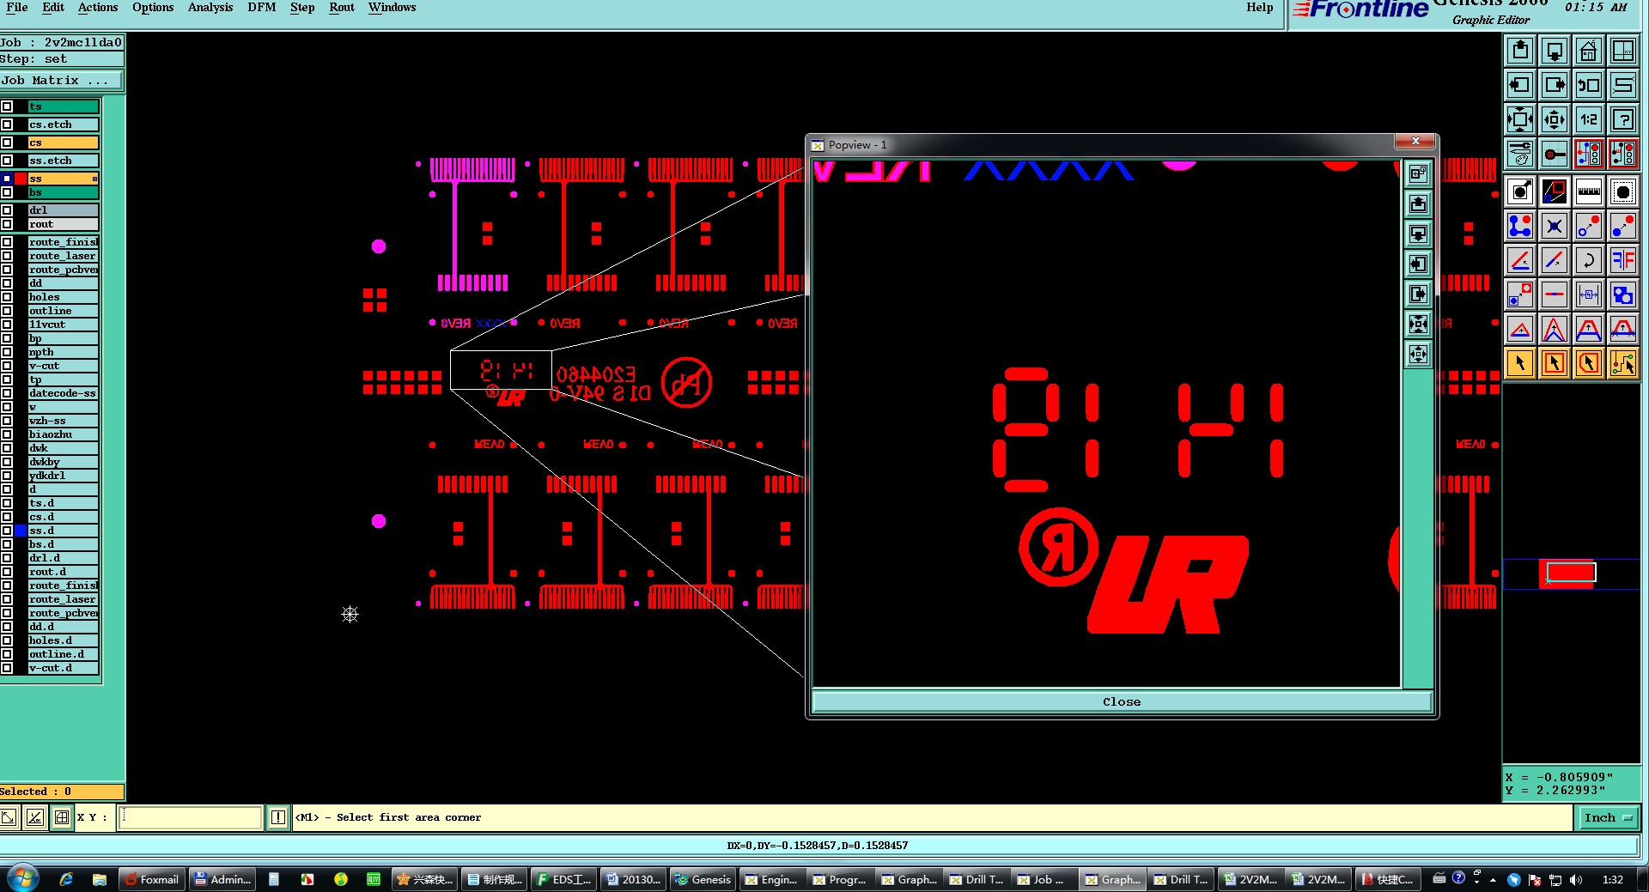This screenshot has width=1649, height=892.
Task: Click the red overview thumbnail map
Action: click(1568, 573)
